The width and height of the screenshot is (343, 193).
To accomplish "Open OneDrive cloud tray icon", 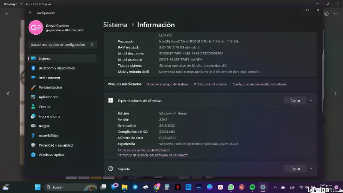I will tap(283, 187).
